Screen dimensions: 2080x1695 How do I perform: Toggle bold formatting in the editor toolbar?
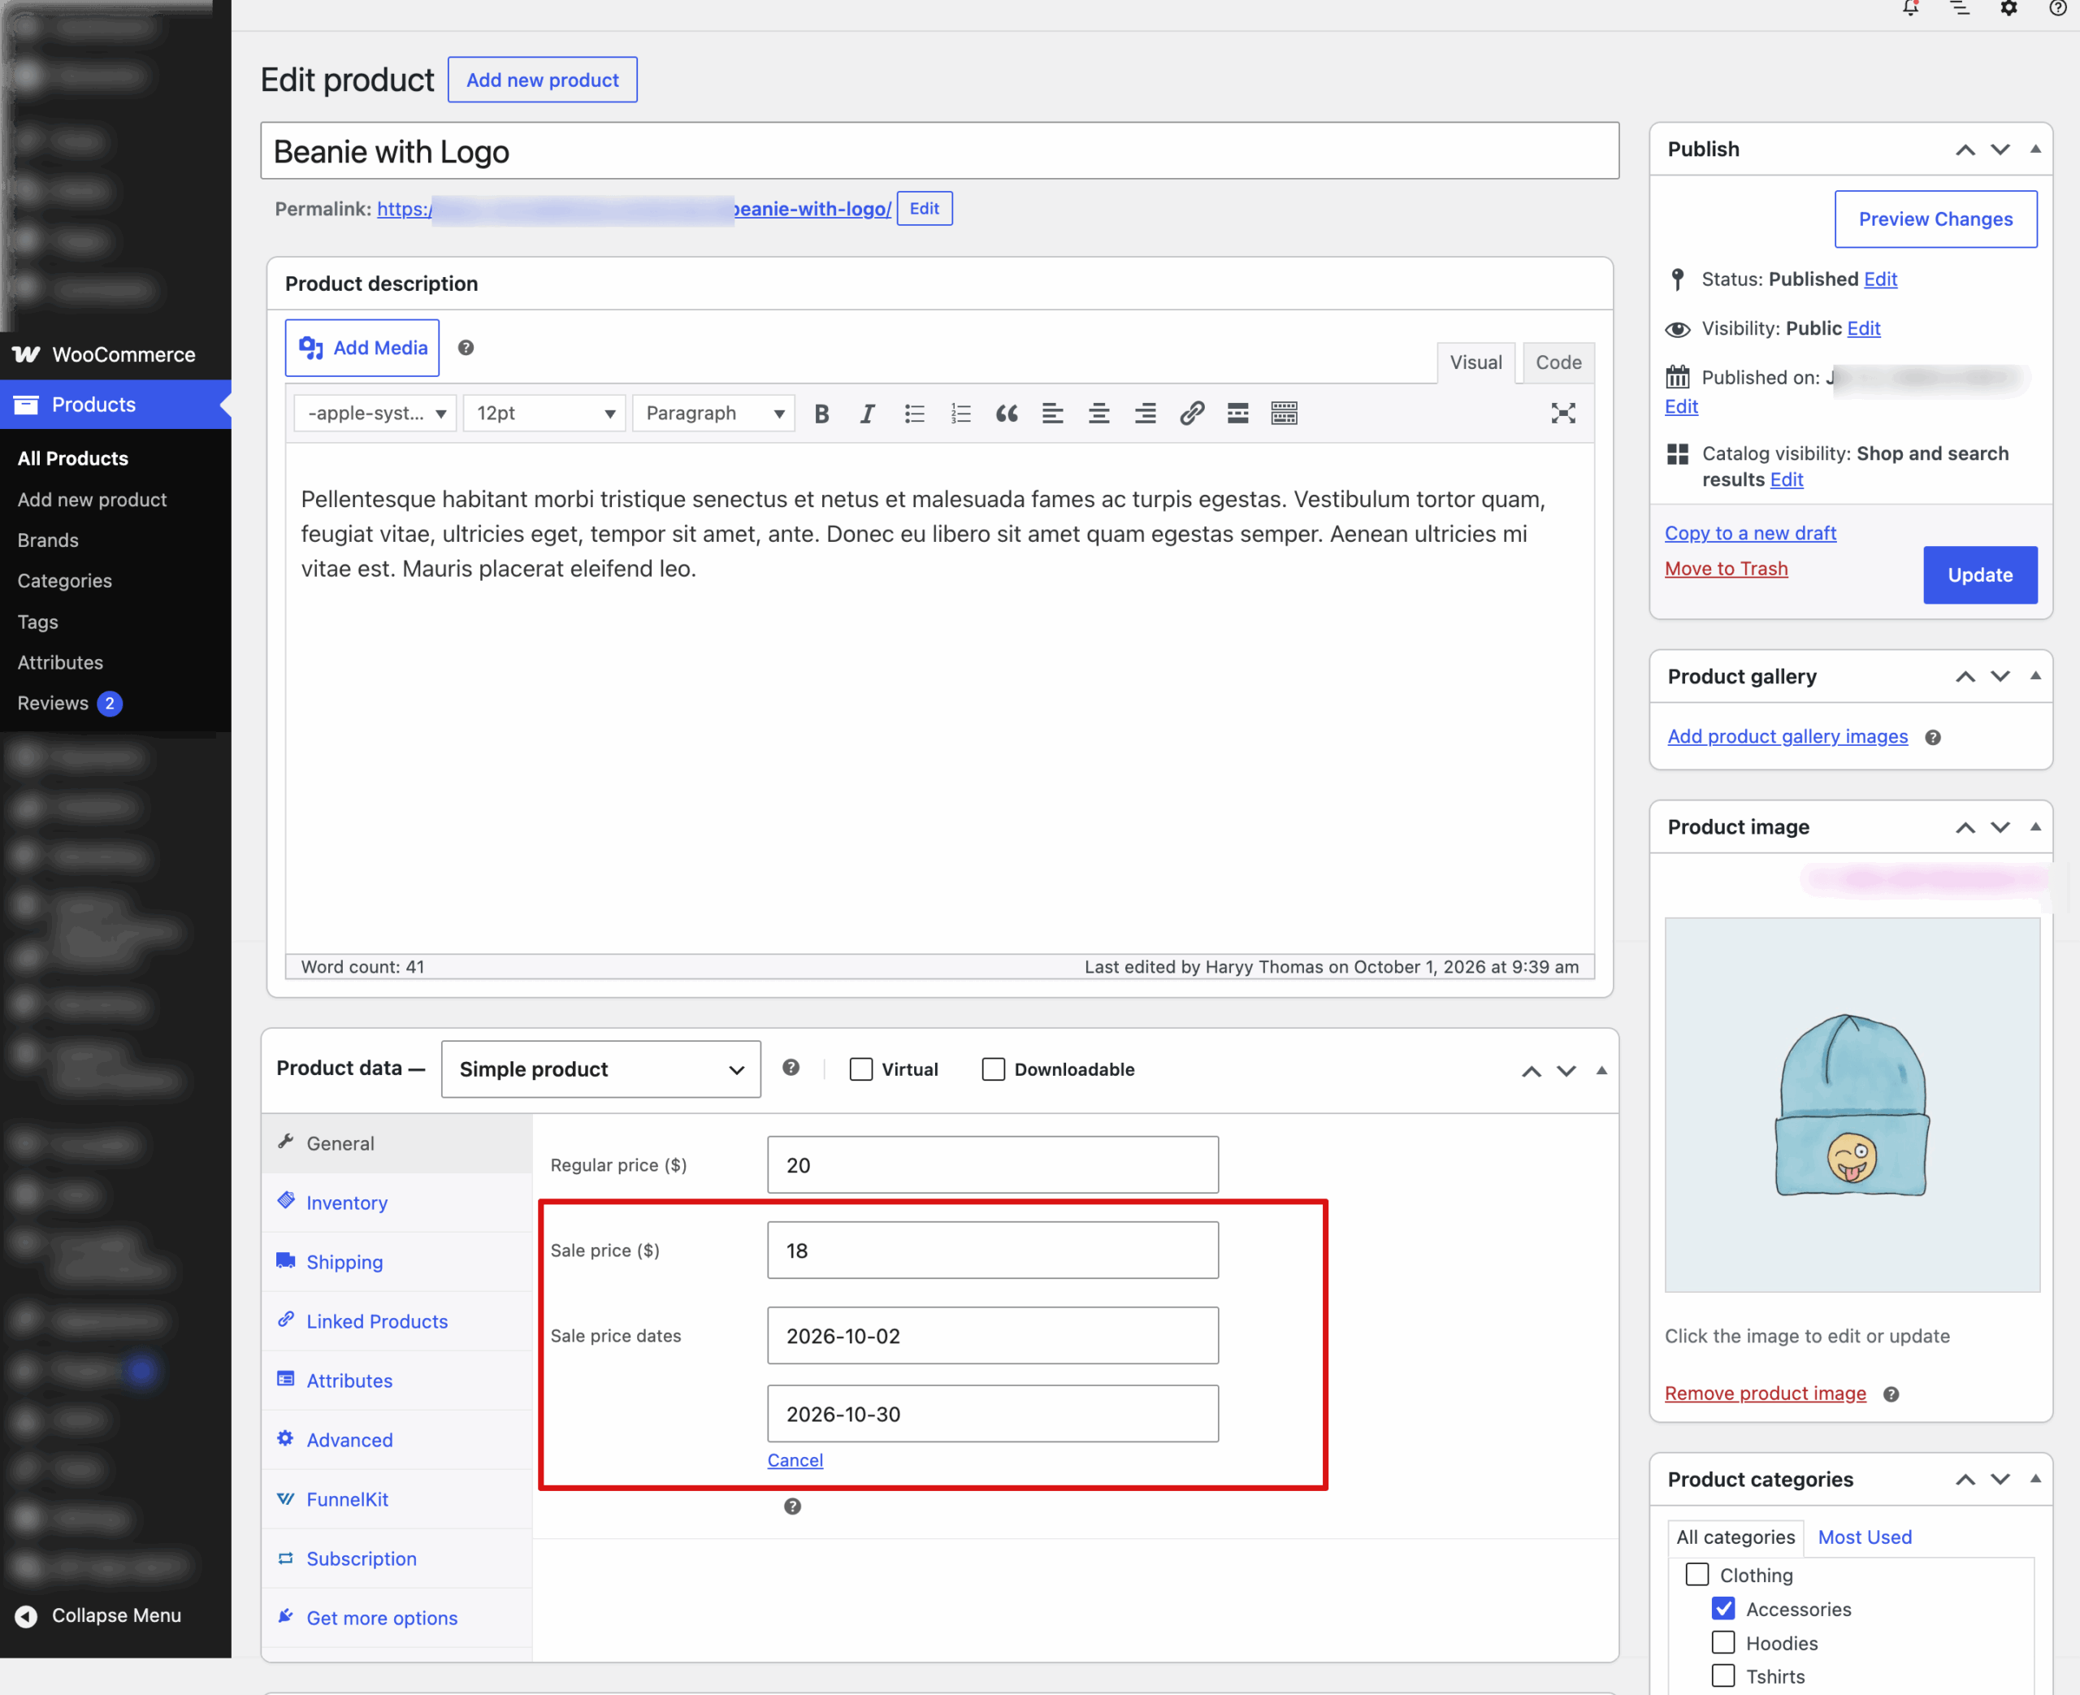(822, 414)
